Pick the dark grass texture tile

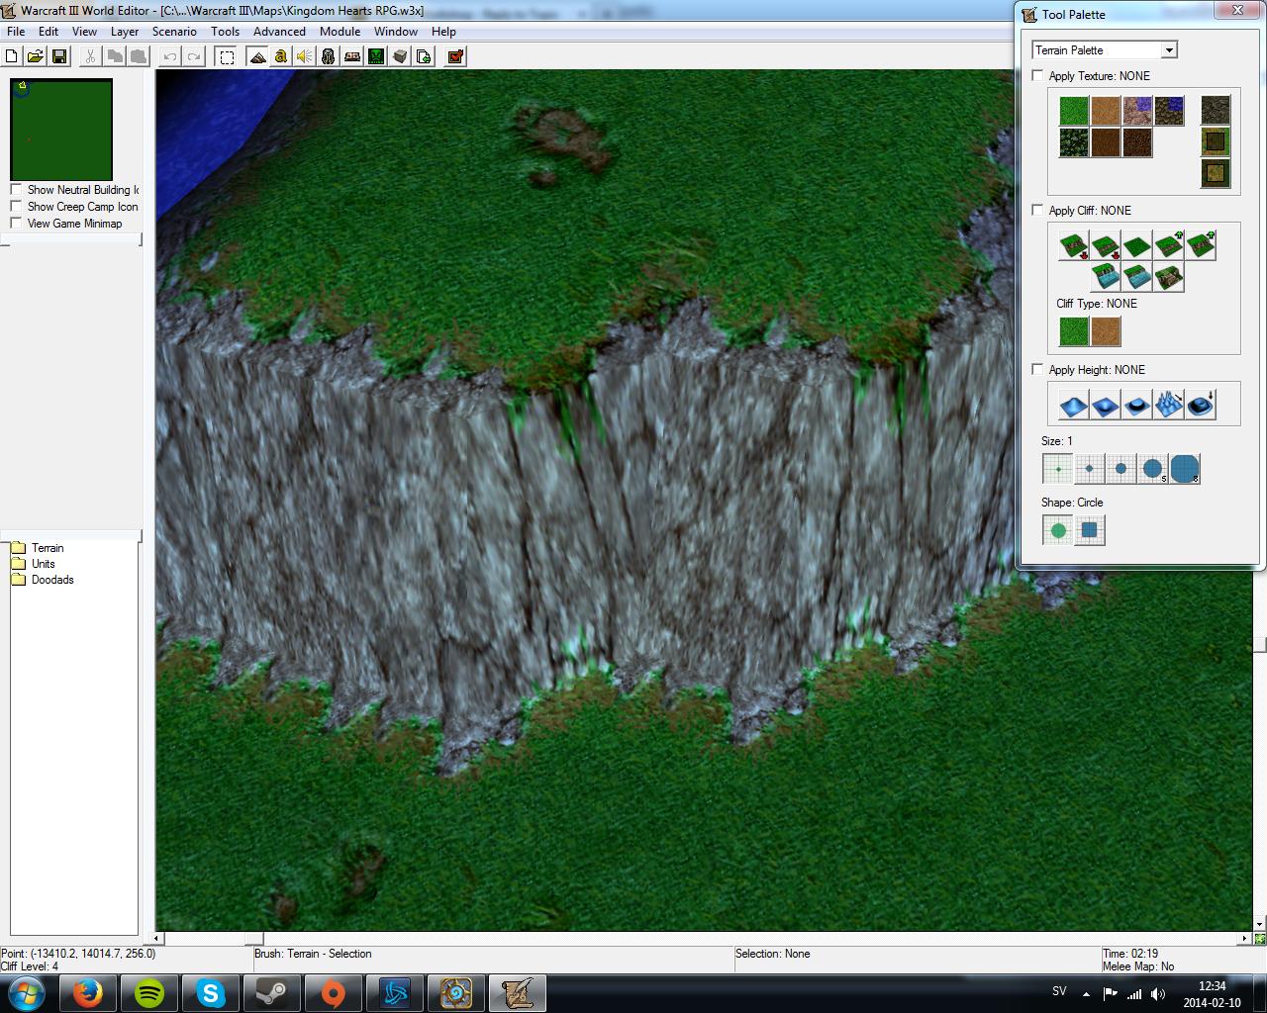tap(1074, 142)
